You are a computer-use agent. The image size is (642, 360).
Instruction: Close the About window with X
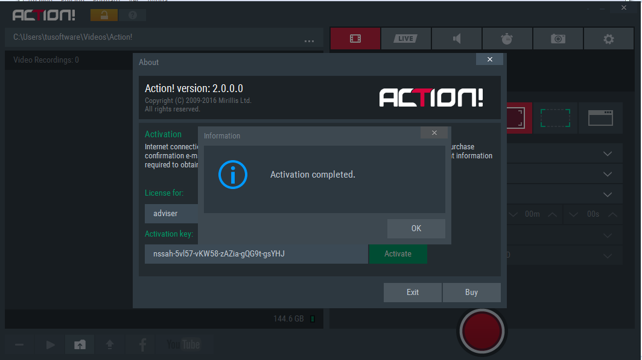tap(490, 59)
